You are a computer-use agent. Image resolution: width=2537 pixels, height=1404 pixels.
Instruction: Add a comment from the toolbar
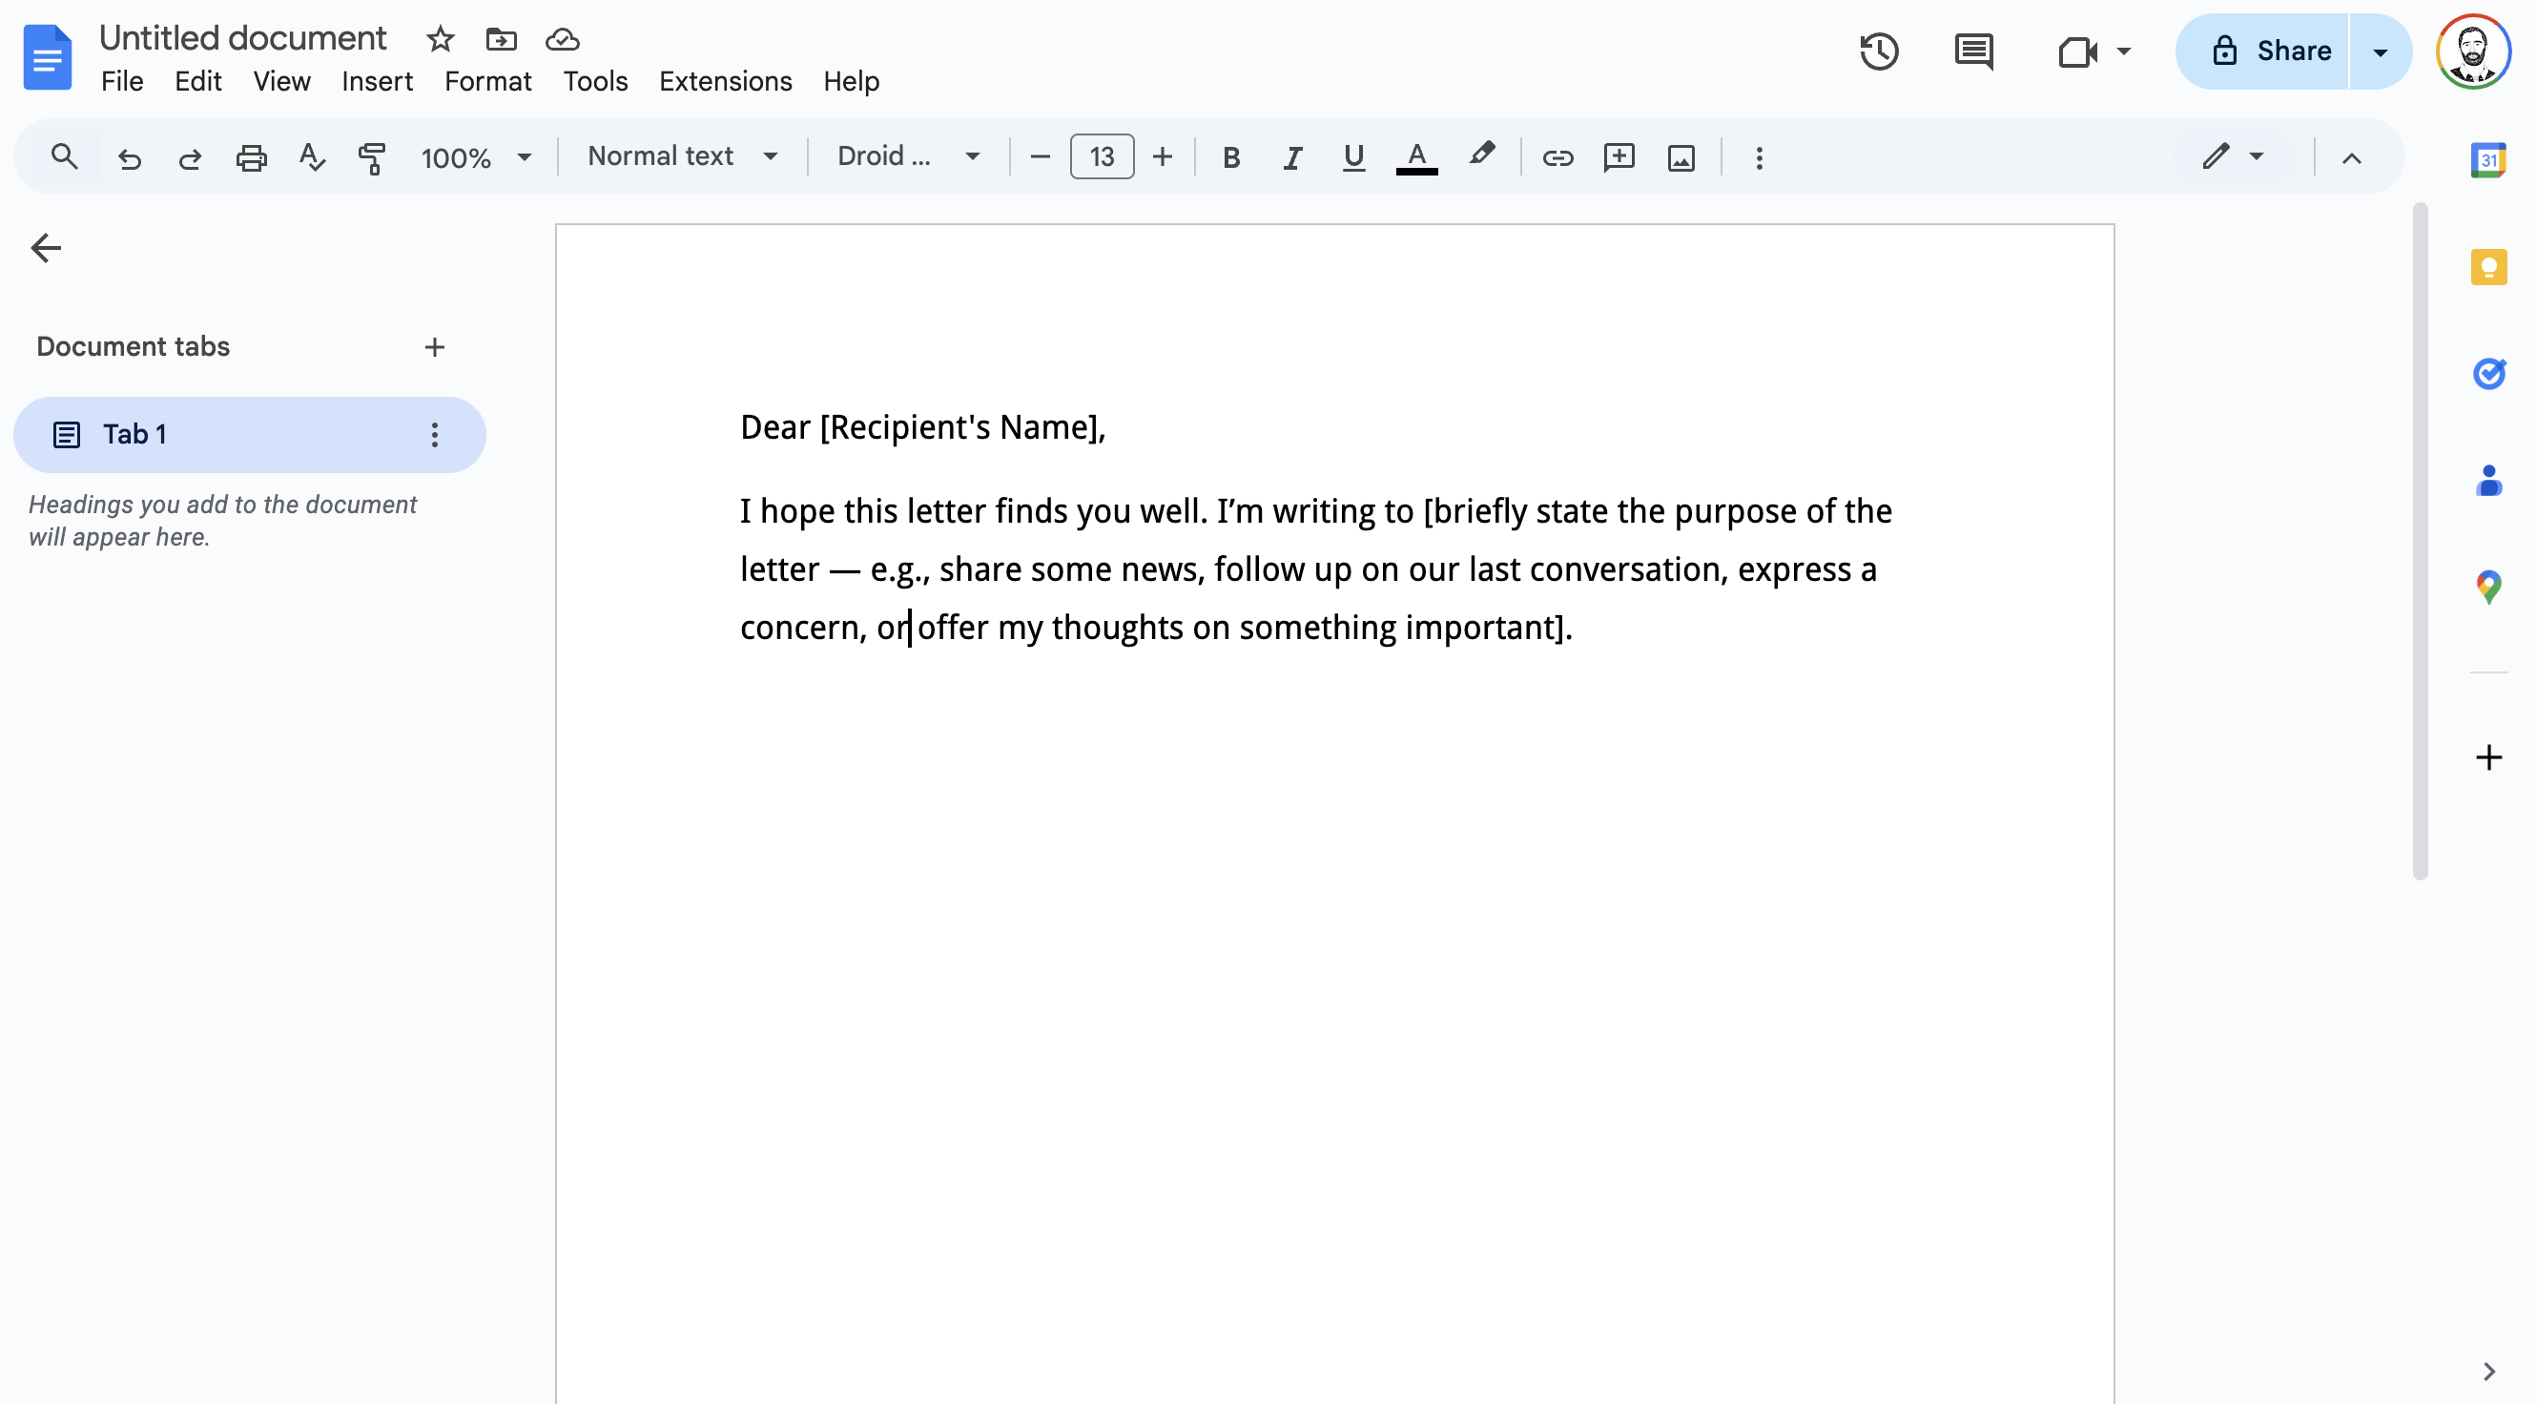point(1619,157)
